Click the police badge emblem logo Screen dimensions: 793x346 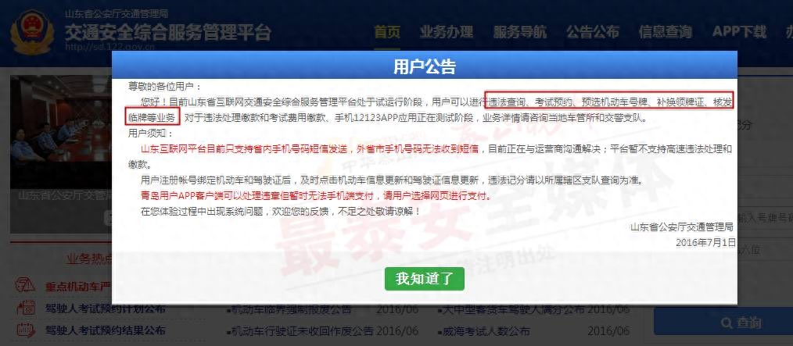(x=32, y=31)
